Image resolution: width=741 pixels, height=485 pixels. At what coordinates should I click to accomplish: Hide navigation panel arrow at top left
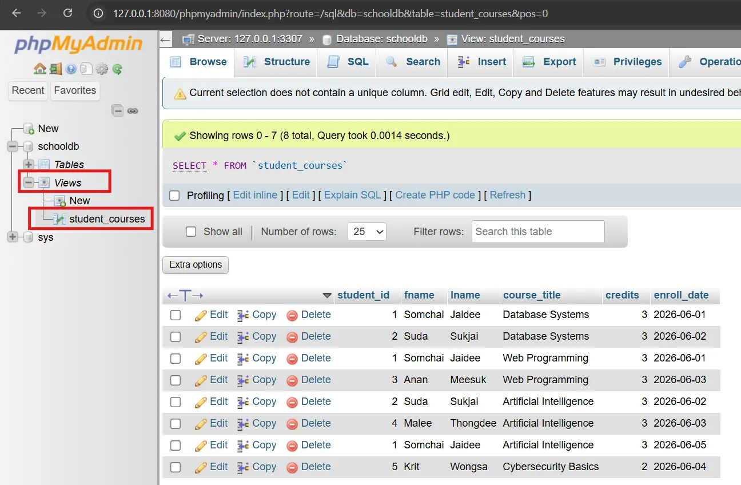pyautogui.click(x=166, y=39)
